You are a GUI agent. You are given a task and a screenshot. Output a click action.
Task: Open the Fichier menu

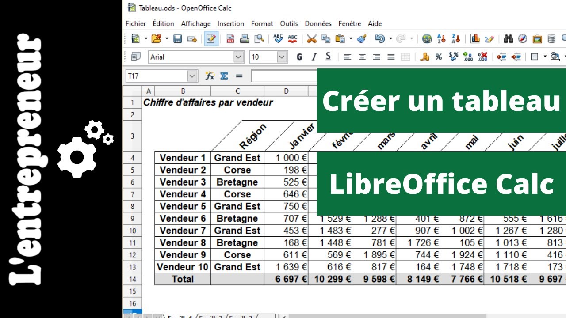136,23
